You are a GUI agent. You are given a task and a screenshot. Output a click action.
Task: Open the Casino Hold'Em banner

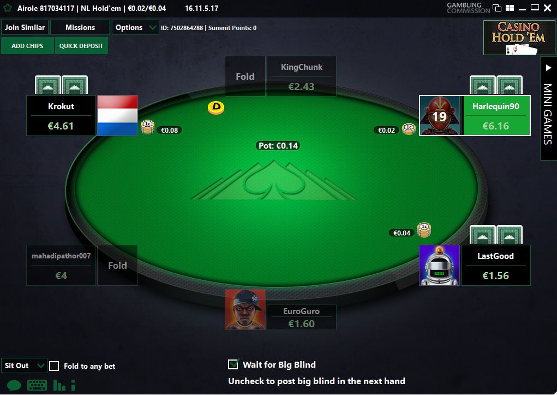(x=518, y=38)
